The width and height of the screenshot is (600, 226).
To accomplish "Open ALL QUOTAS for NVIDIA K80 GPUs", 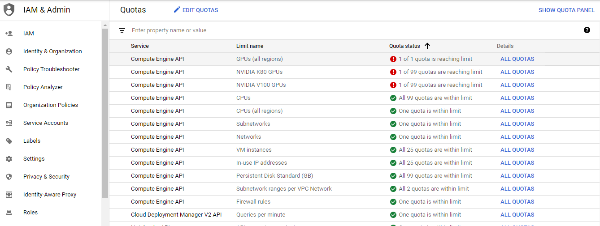I will [x=517, y=72].
